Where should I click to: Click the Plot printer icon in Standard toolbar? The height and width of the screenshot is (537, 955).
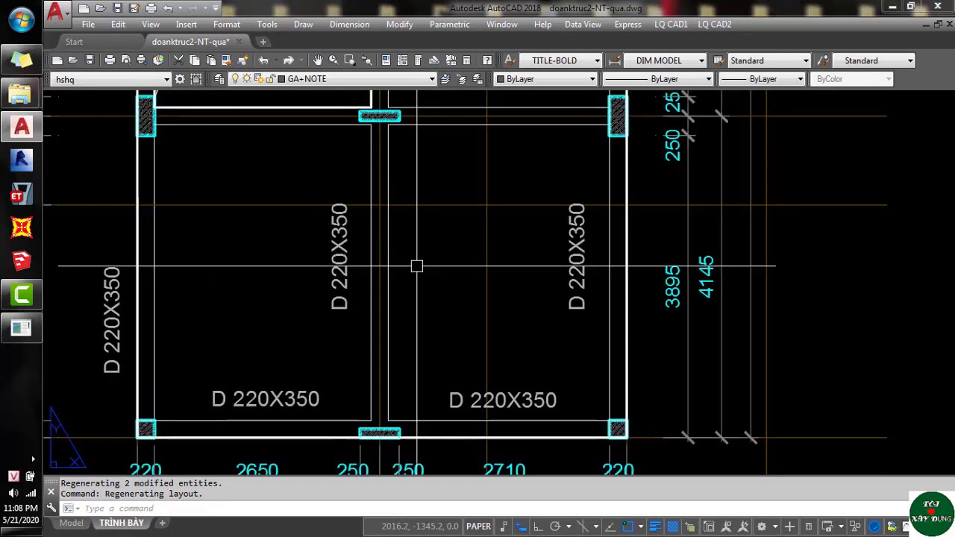click(x=110, y=60)
